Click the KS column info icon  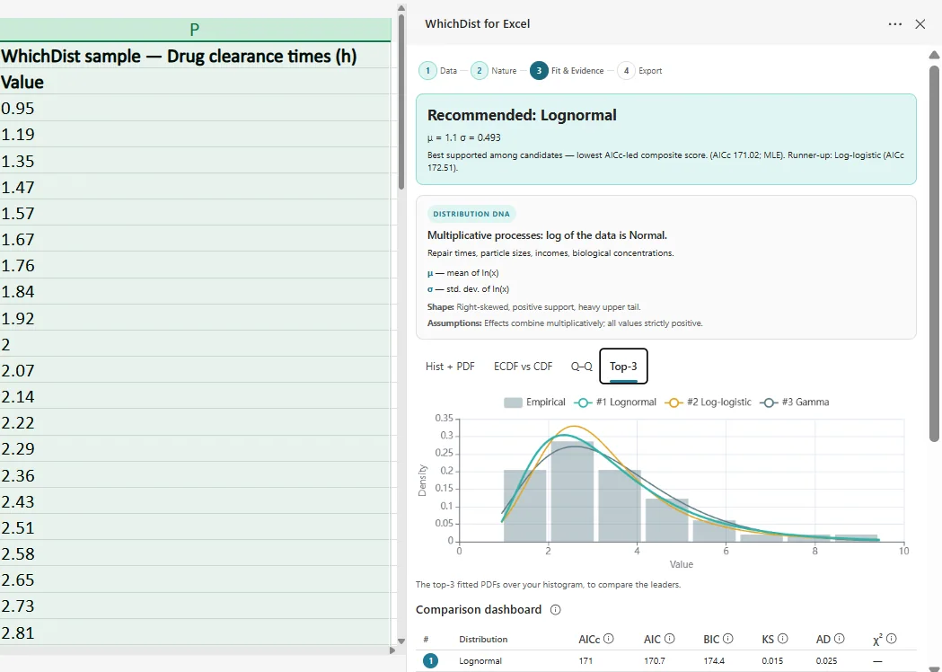click(x=783, y=639)
